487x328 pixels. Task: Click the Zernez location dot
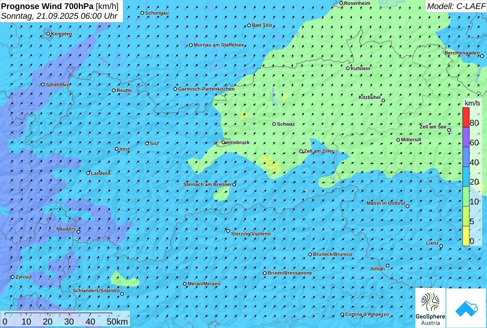13,277
